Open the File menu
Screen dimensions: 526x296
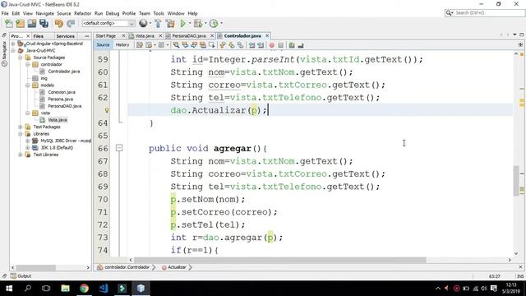coord(5,13)
